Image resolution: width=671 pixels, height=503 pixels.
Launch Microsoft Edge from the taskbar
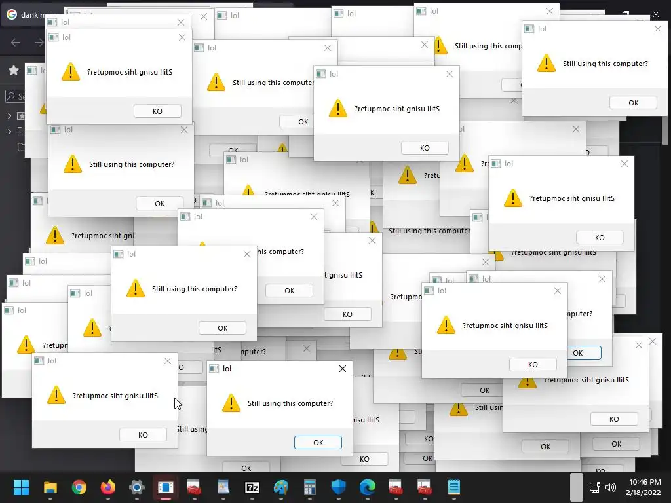click(367, 487)
